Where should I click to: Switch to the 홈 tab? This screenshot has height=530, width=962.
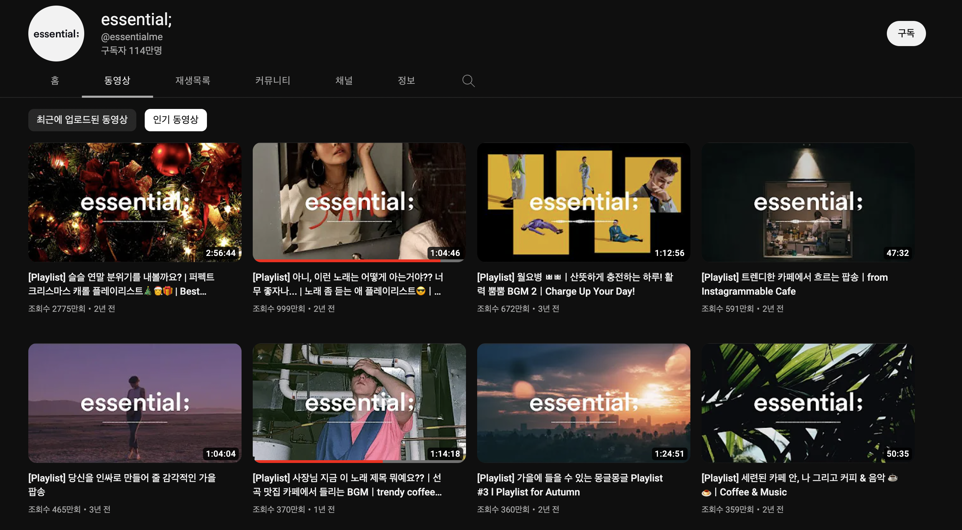[55, 81]
